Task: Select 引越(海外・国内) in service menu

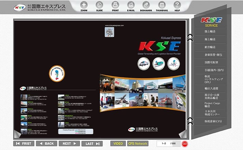Action: pyautogui.click(x=214, y=70)
